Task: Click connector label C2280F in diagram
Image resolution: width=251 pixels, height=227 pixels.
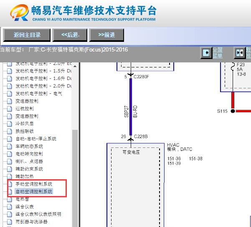Action: pyautogui.click(x=141, y=77)
